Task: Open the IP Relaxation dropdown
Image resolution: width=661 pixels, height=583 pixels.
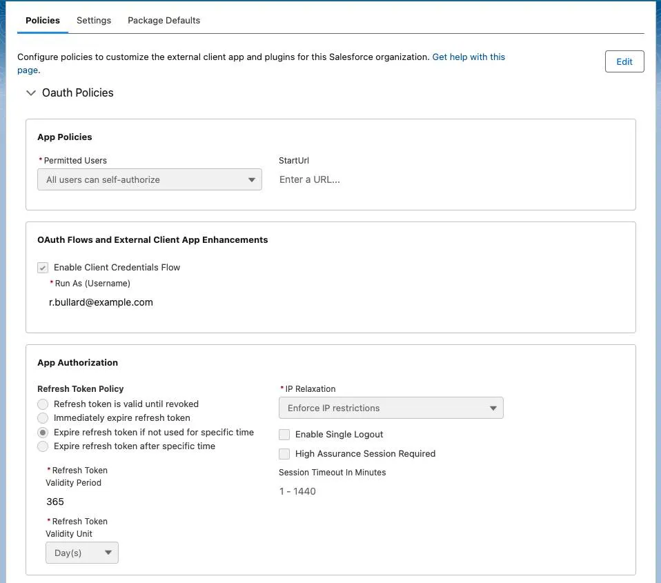Action: point(391,408)
